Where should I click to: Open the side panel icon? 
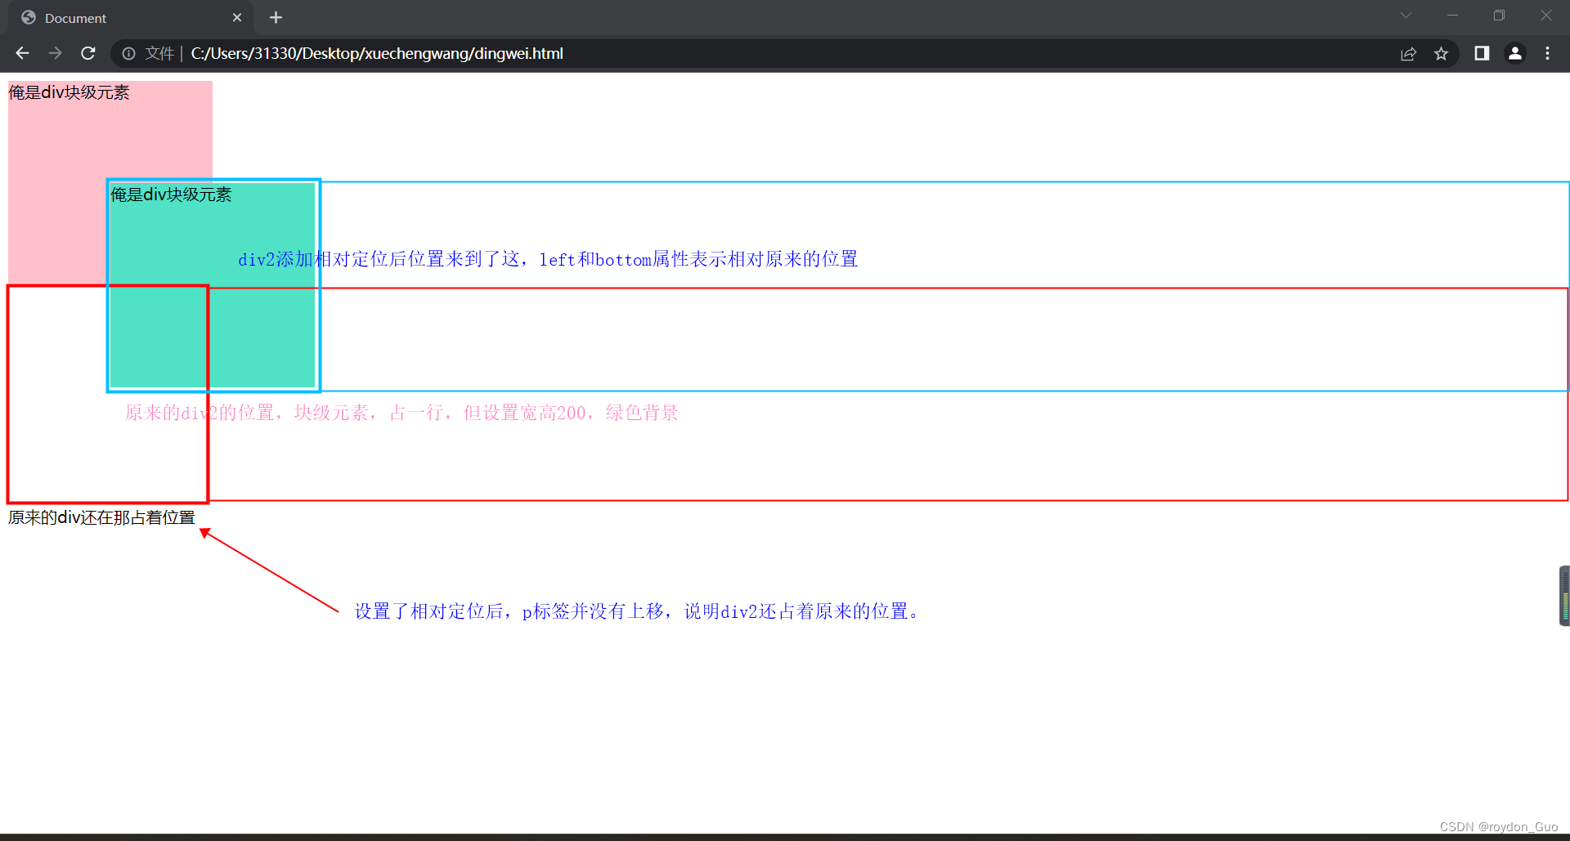pos(1482,53)
